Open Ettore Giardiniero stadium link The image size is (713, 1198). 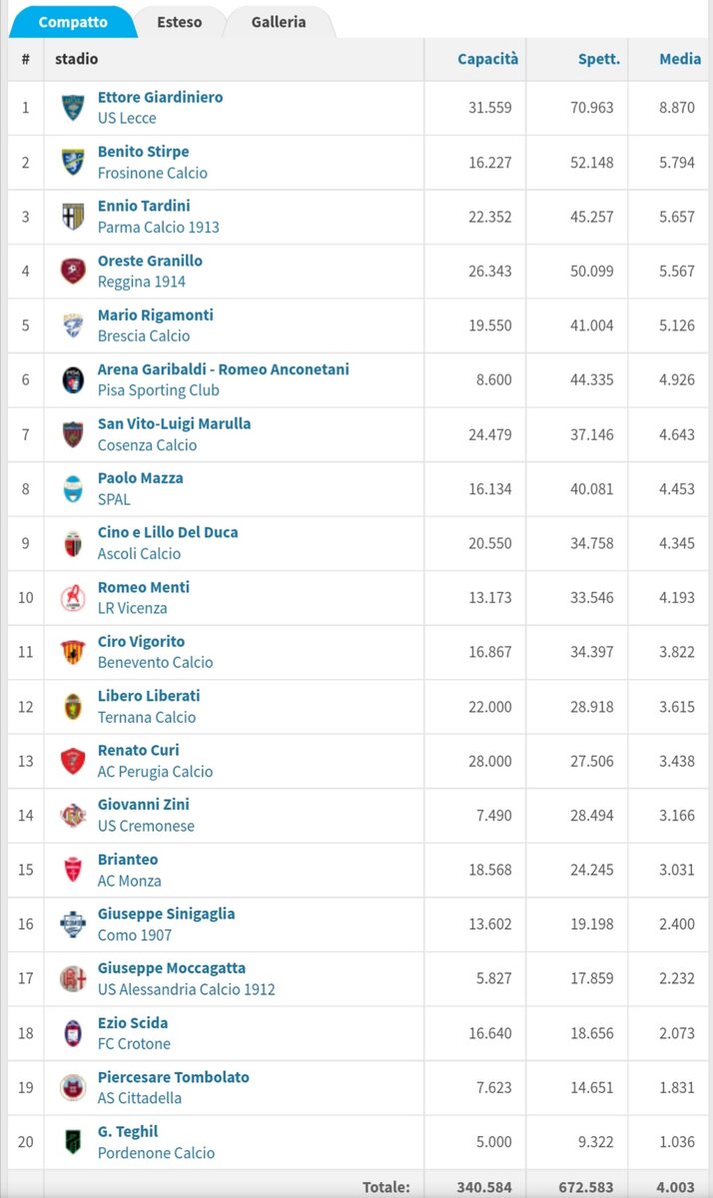161,98
